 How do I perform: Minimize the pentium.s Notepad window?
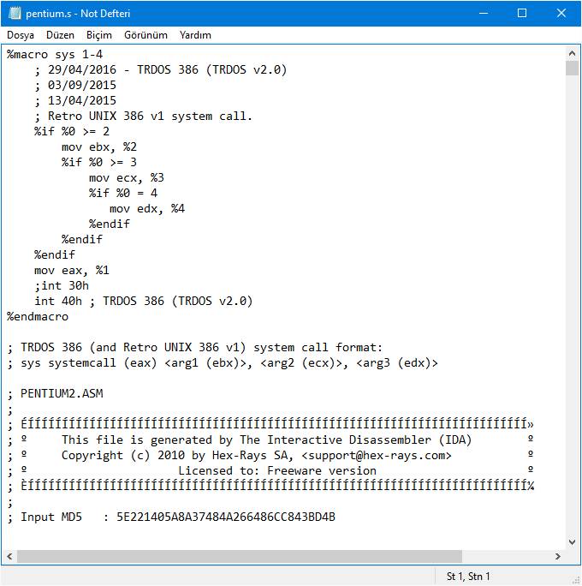click(482, 14)
